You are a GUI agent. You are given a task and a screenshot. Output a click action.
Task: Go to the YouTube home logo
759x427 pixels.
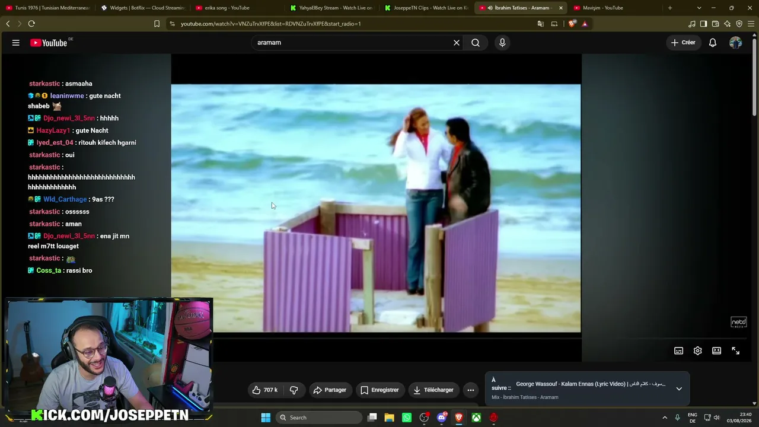[x=49, y=43]
